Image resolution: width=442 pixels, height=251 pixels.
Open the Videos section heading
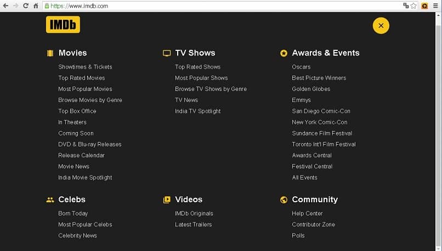(x=189, y=199)
